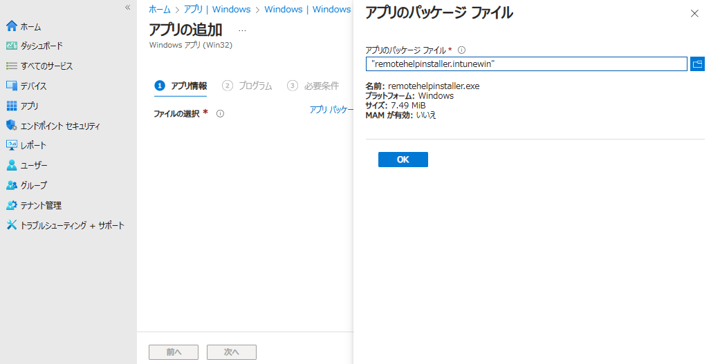Open the ellipsis menu next to アプリの追加
711x364 pixels.
(x=242, y=31)
